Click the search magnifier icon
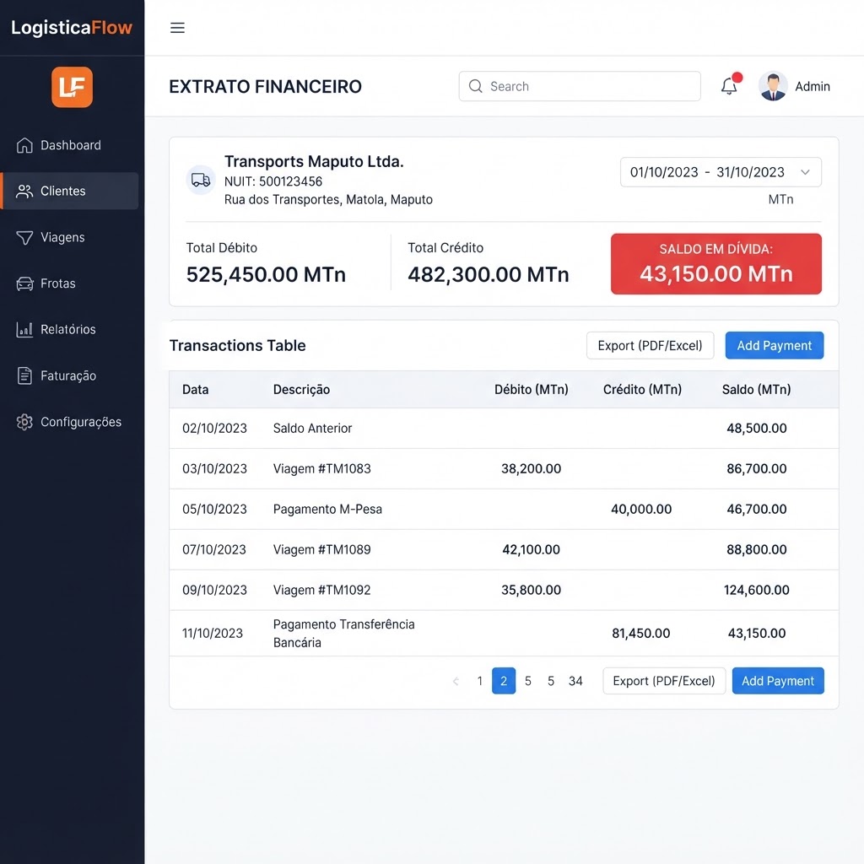This screenshot has height=864, width=864. (476, 86)
